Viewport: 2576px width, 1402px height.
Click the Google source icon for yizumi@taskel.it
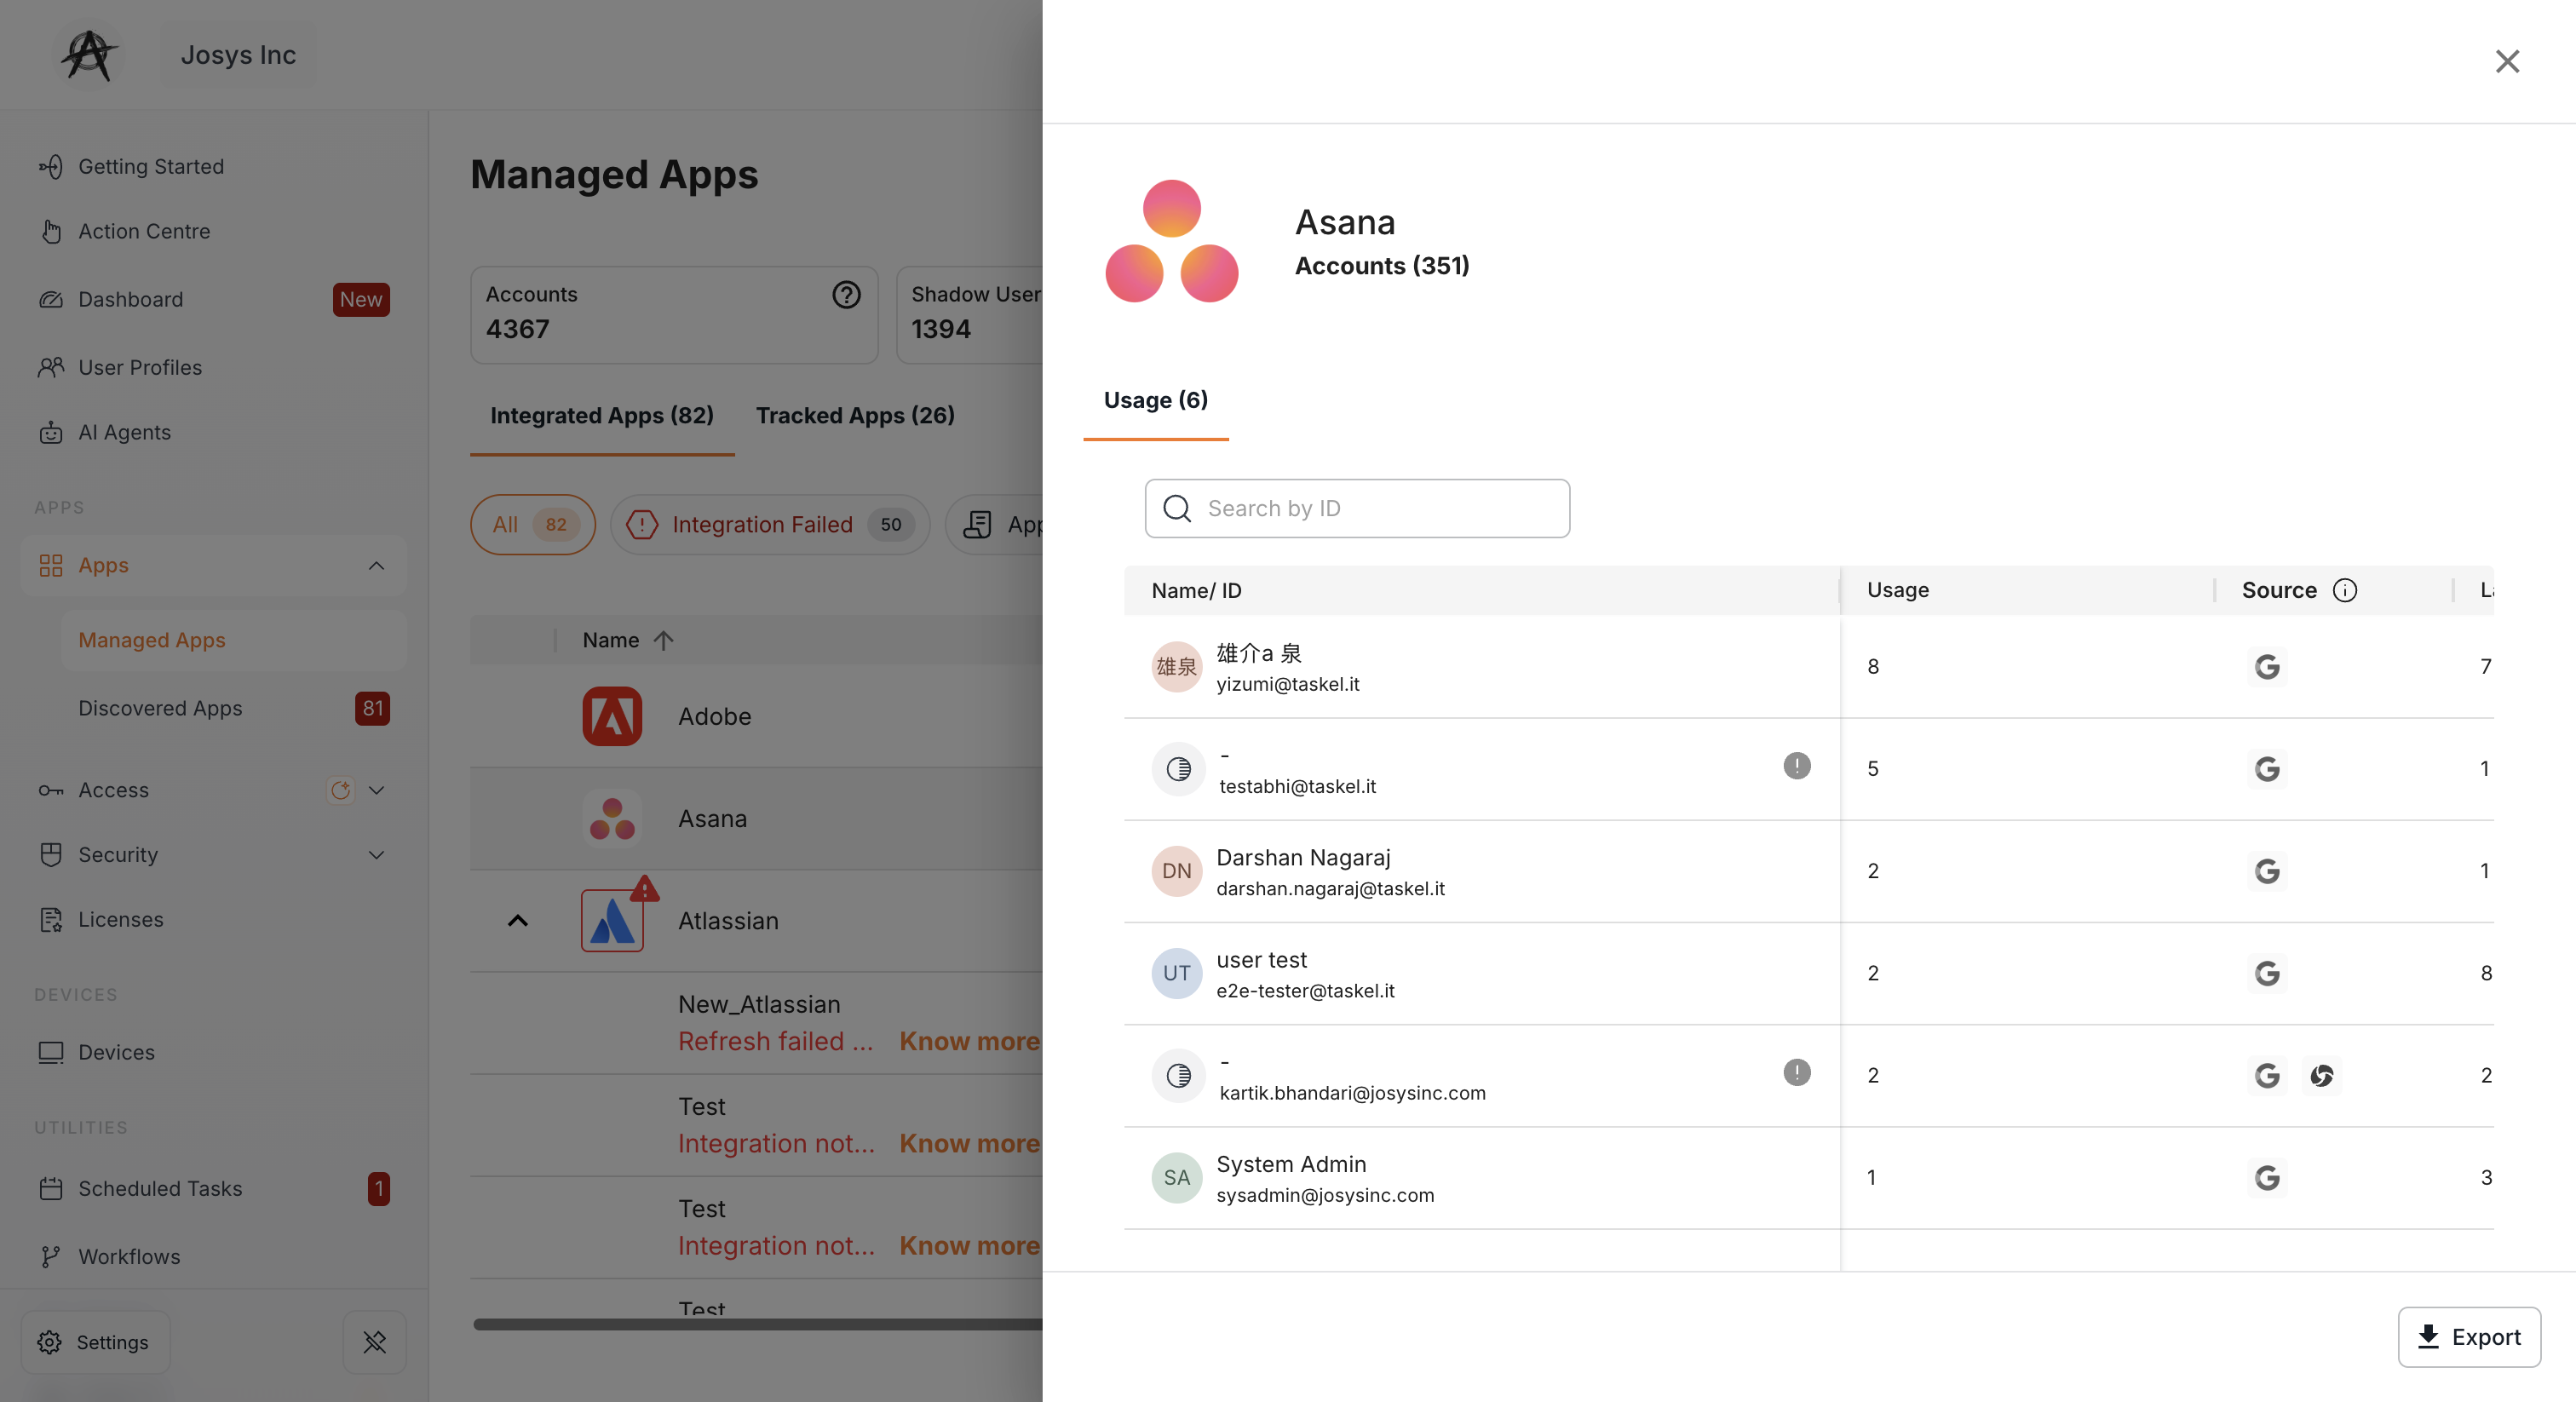pyautogui.click(x=2266, y=667)
